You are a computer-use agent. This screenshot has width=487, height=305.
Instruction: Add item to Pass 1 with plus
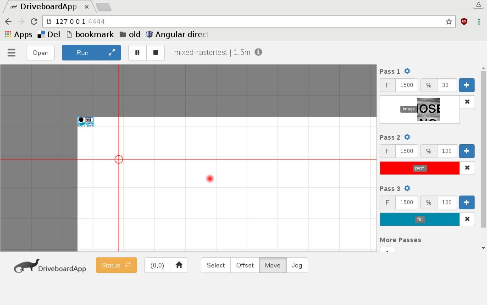[466, 85]
